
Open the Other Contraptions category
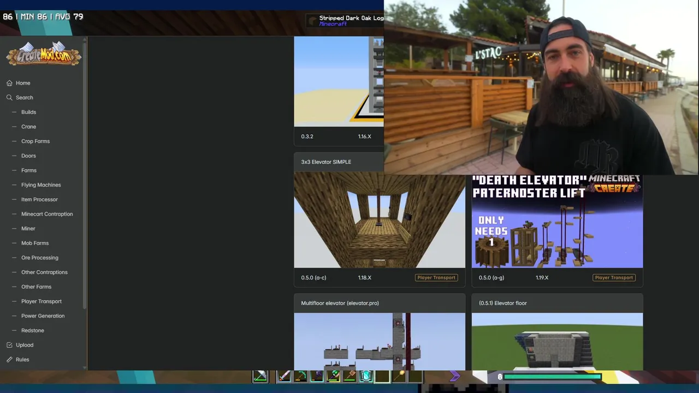tap(44, 272)
